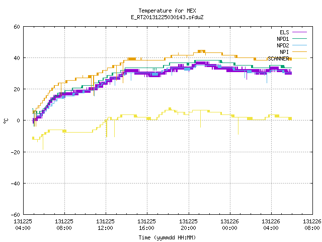Click the x-axis label 131226 00:00
The height and width of the screenshot is (242, 322).
pos(229,225)
